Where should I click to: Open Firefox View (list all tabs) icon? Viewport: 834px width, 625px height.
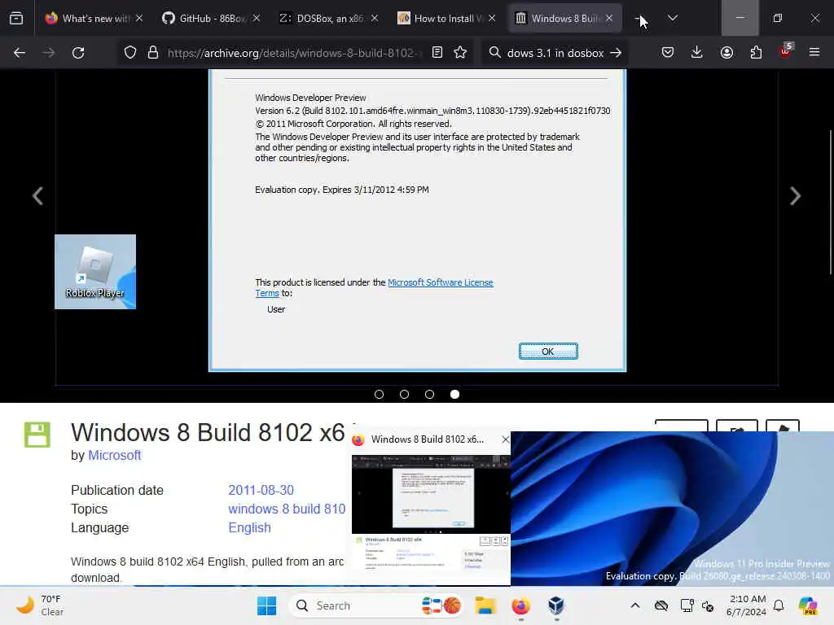coord(16,18)
